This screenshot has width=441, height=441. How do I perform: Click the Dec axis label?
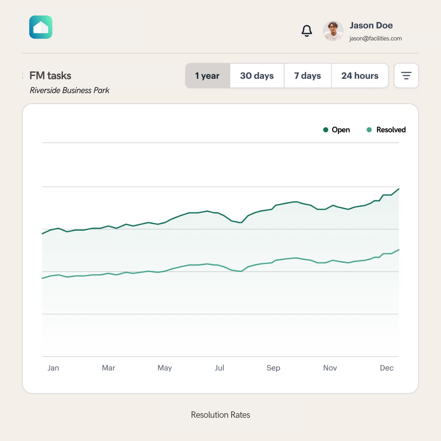(386, 368)
